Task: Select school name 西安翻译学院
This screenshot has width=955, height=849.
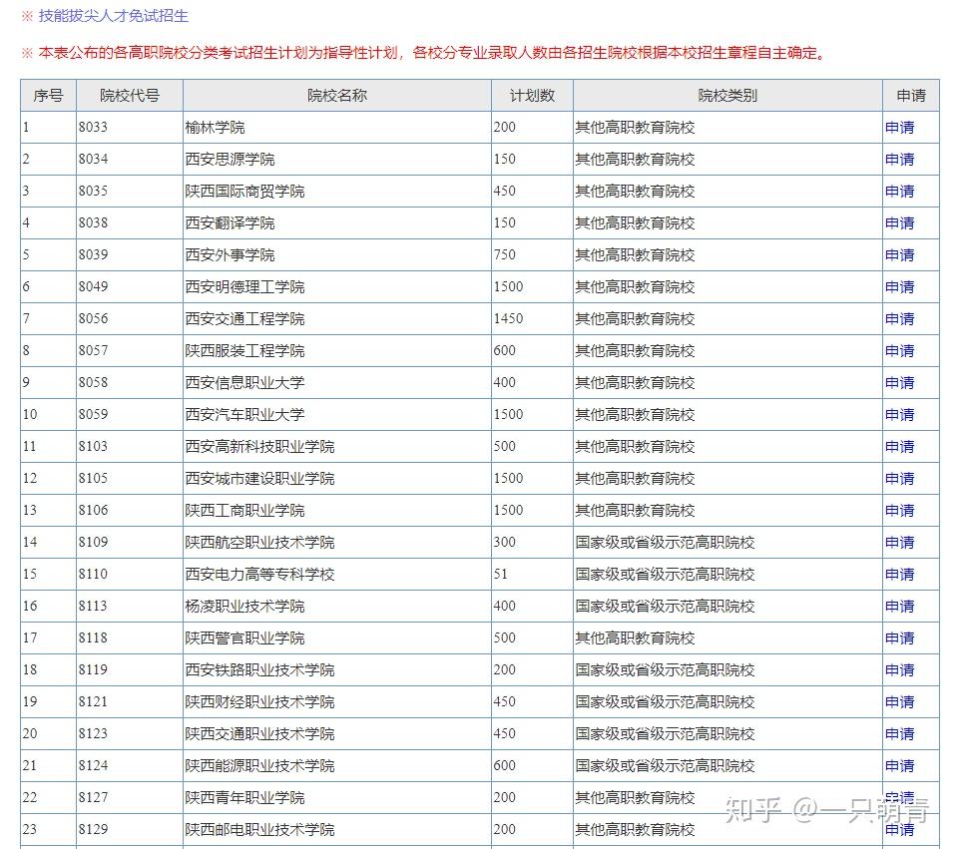Action: click(x=230, y=223)
